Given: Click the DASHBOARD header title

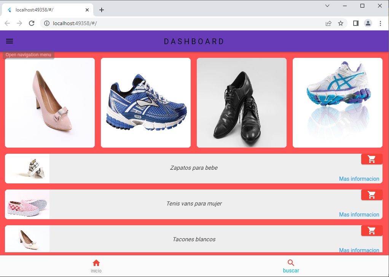Looking at the screenshot, I should pos(194,41).
